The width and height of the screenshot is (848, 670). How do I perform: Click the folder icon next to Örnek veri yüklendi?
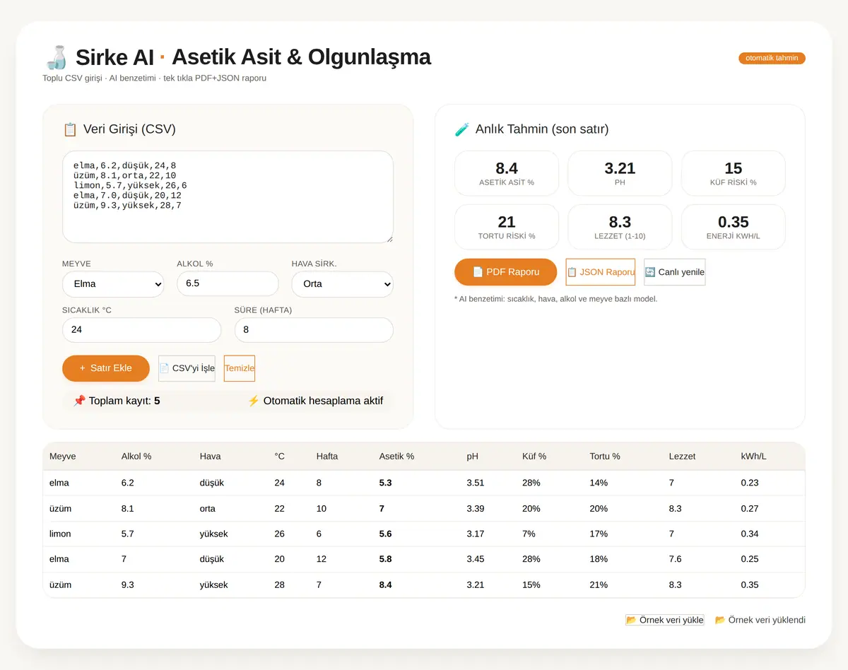tap(720, 620)
